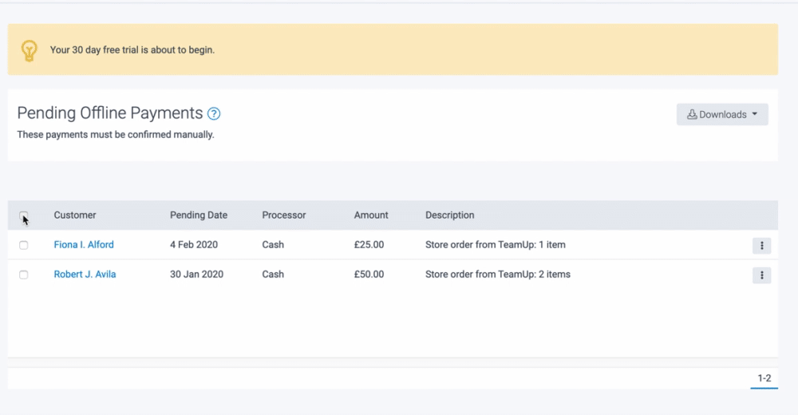The image size is (798, 415).
Task: Open Robert J. Avila customer profile link
Action: [x=85, y=275]
